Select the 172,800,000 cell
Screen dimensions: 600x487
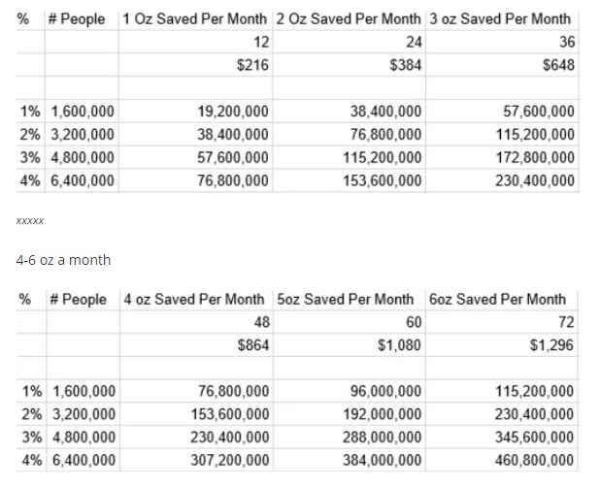[x=535, y=157]
